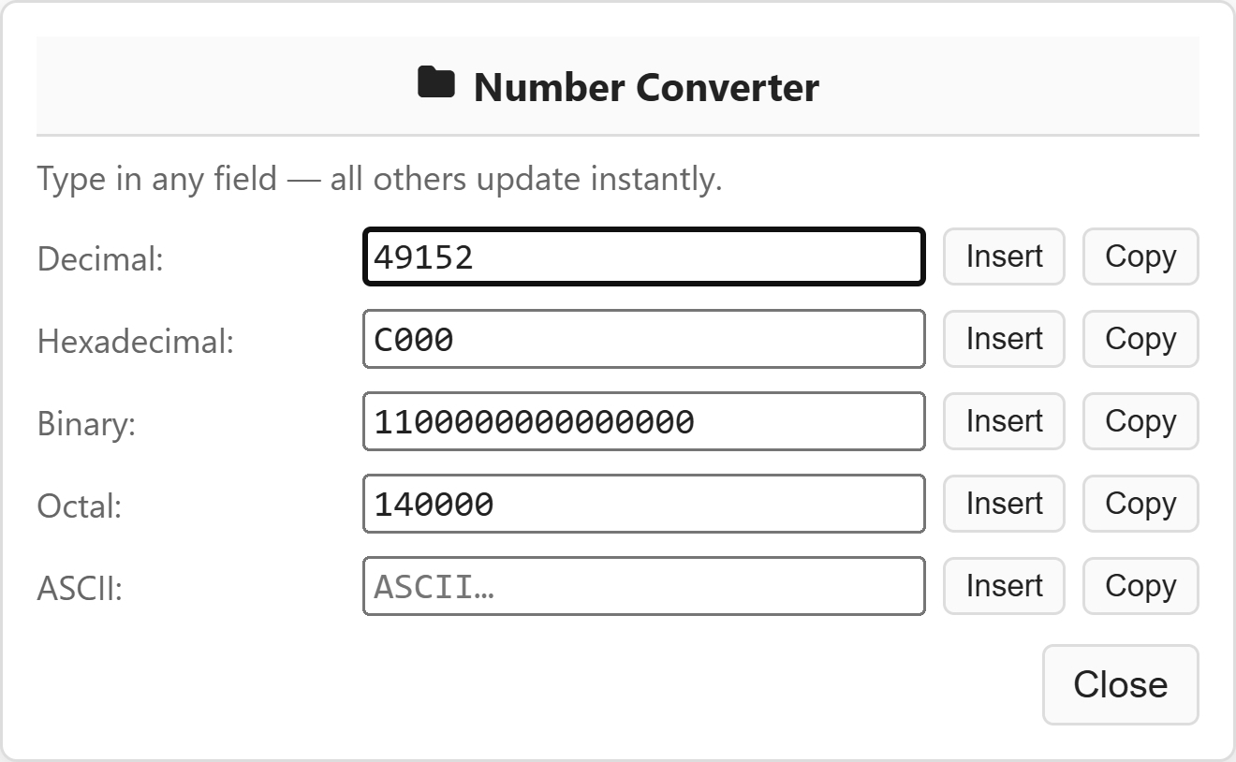Insert the Binary value
The height and width of the screenshot is (762, 1236).
coord(1004,421)
